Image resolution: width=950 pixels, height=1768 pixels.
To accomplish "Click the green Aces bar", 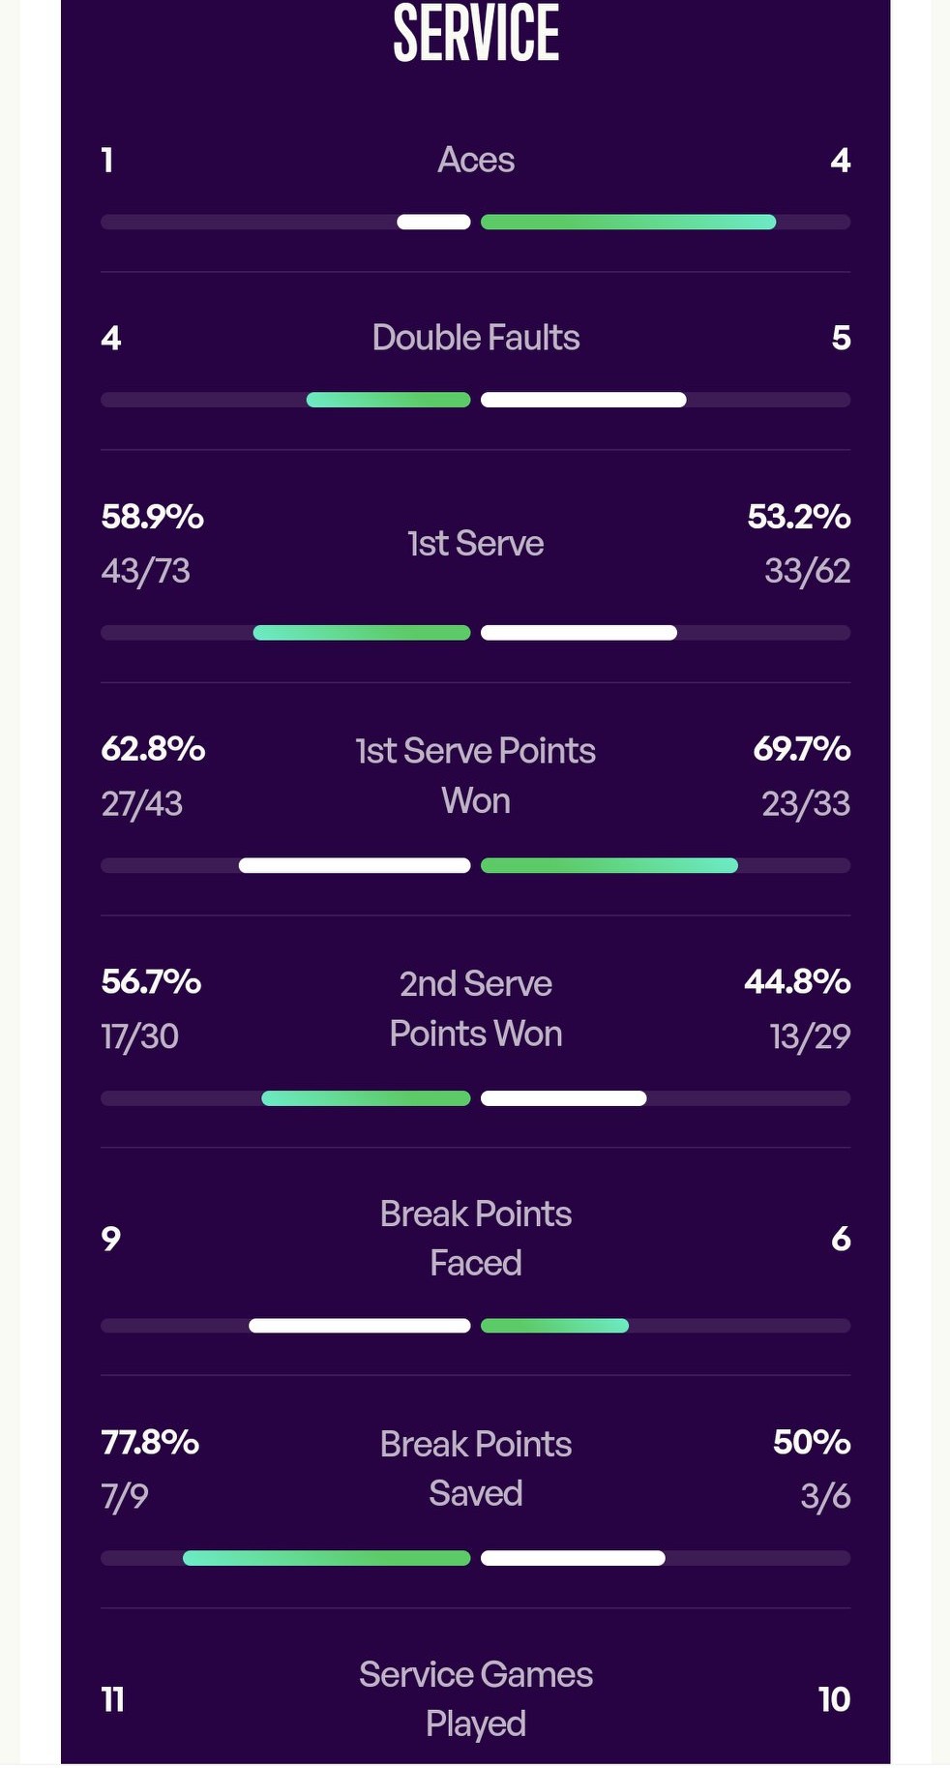I will click(628, 223).
